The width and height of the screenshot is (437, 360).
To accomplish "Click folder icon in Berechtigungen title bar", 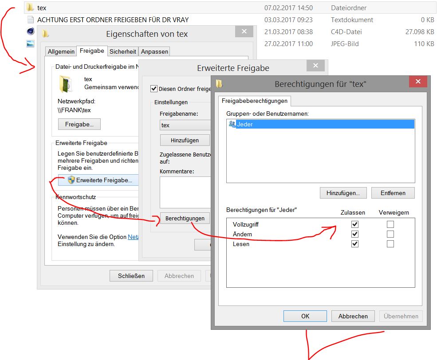I will click(219, 84).
